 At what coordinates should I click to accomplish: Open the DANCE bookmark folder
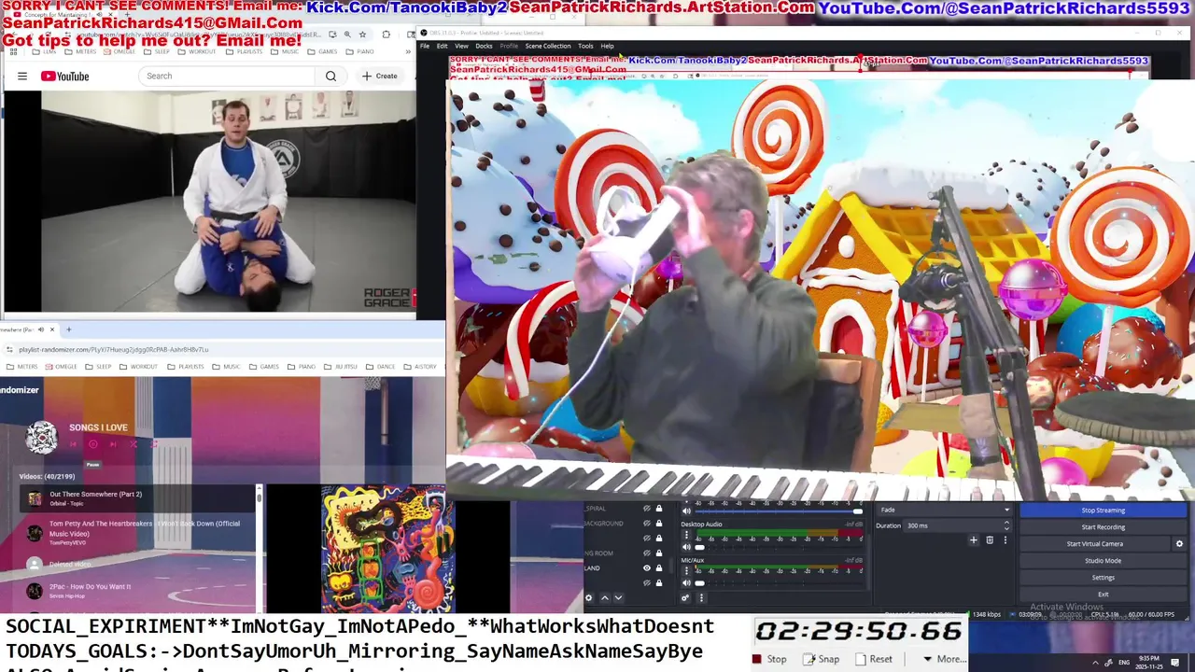point(381,367)
